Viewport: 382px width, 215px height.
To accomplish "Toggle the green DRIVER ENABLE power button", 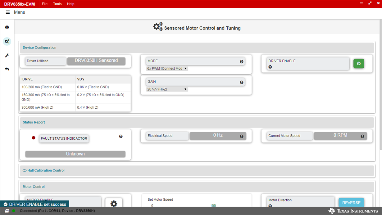I will pos(359,63).
